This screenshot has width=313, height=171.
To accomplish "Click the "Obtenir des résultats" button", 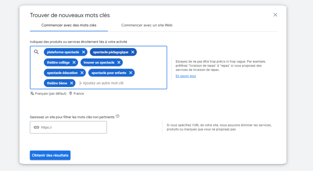I will pos(50,155).
